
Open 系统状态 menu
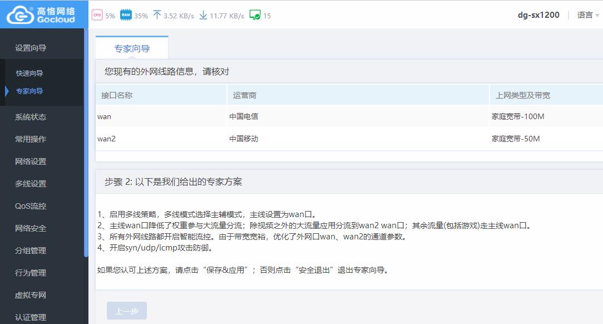(31, 117)
